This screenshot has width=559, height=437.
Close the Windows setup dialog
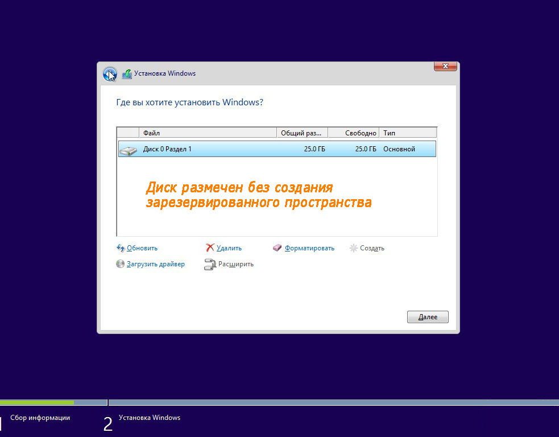pos(445,67)
